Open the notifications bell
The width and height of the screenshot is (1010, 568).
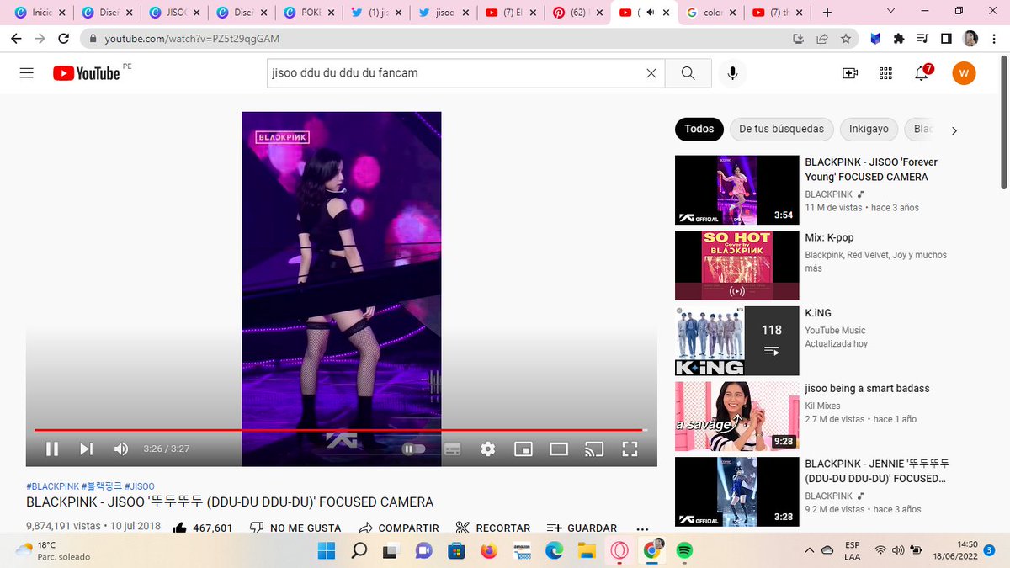pos(922,73)
